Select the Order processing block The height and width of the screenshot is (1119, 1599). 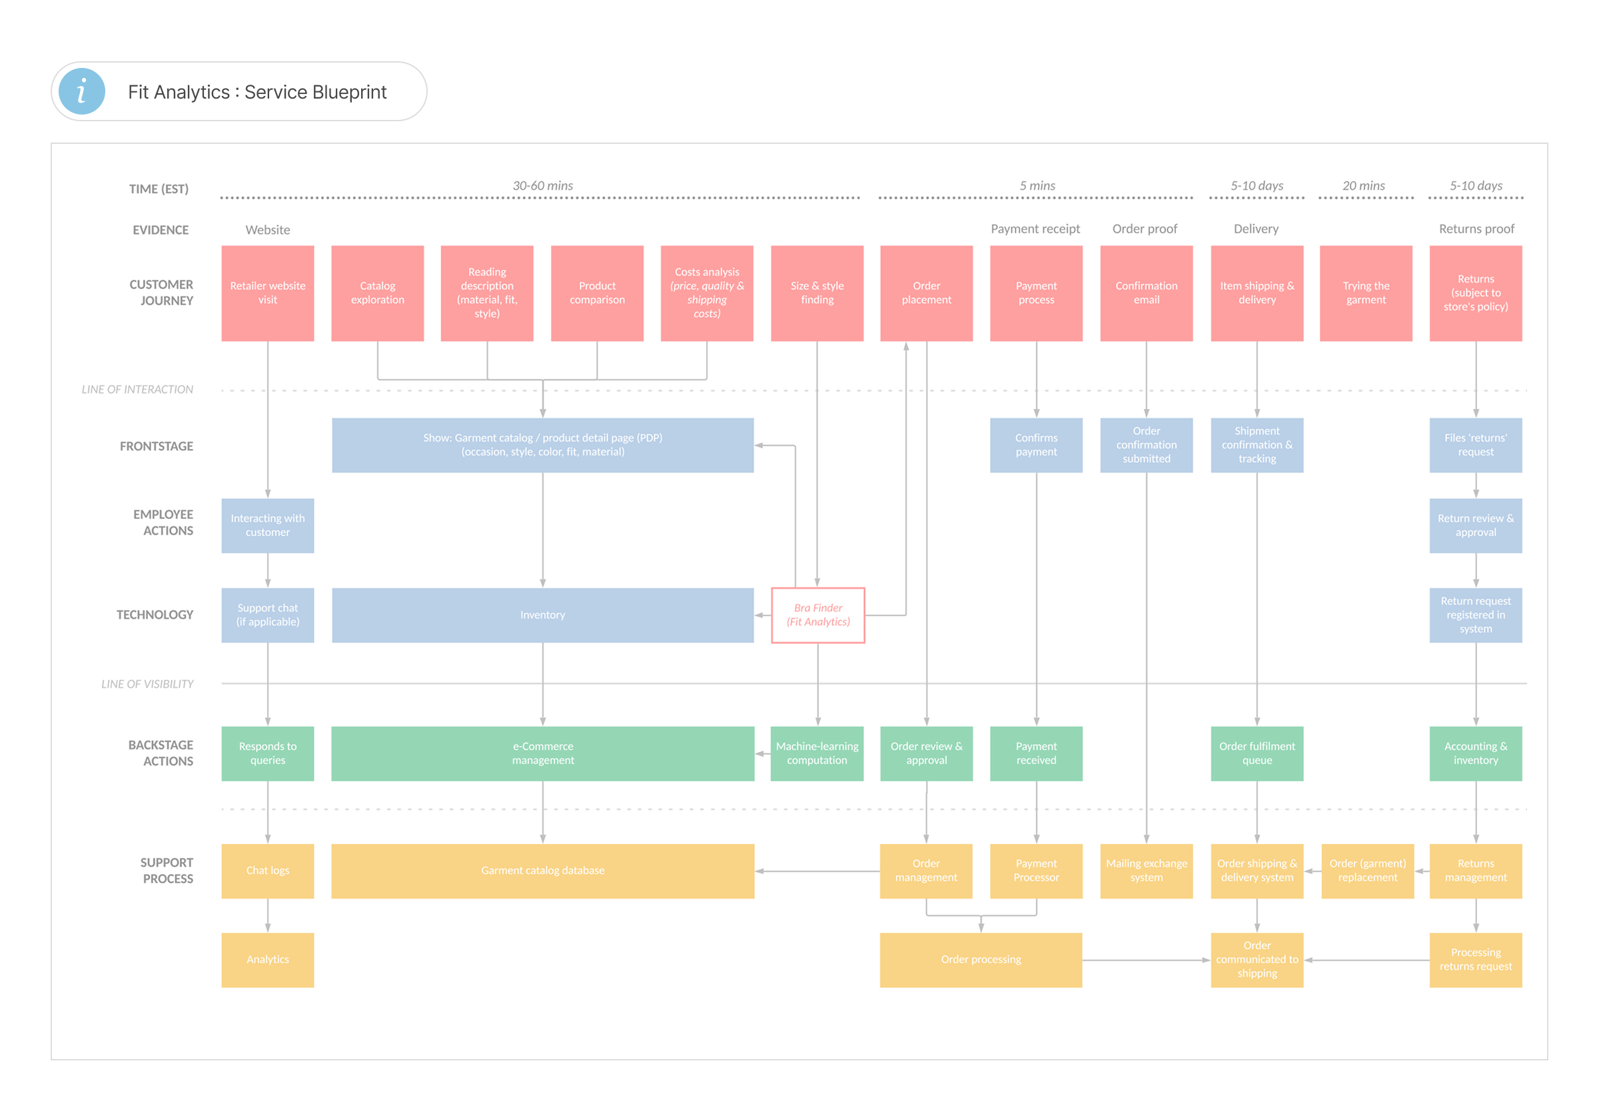coord(981,960)
